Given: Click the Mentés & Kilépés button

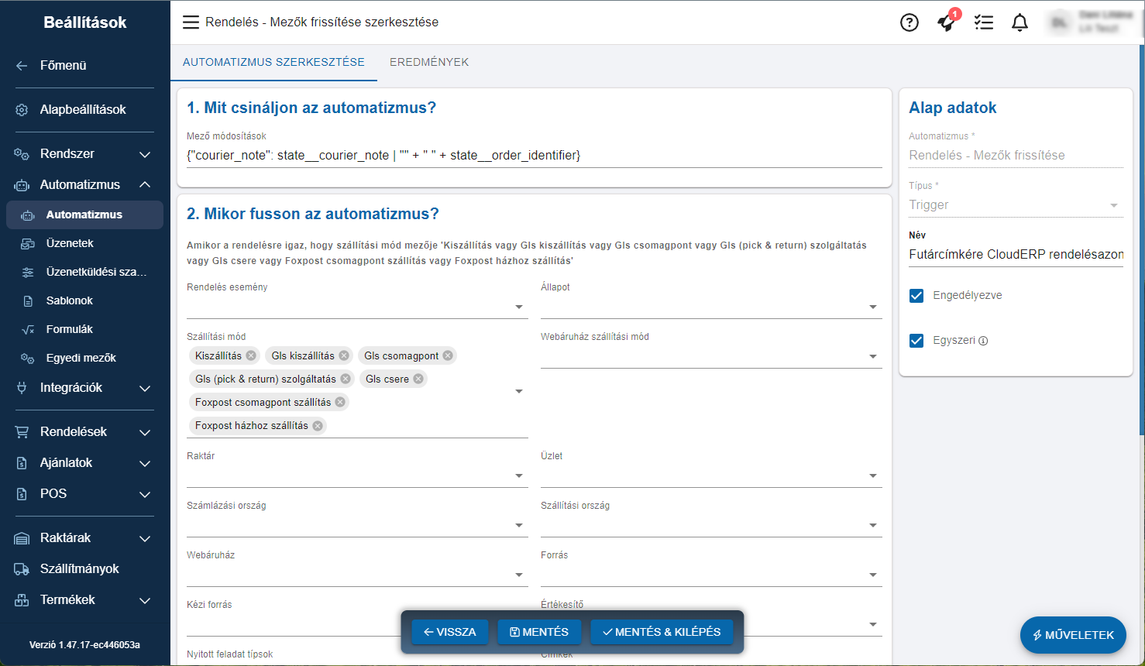Looking at the screenshot, I should (x=662, y=632).
